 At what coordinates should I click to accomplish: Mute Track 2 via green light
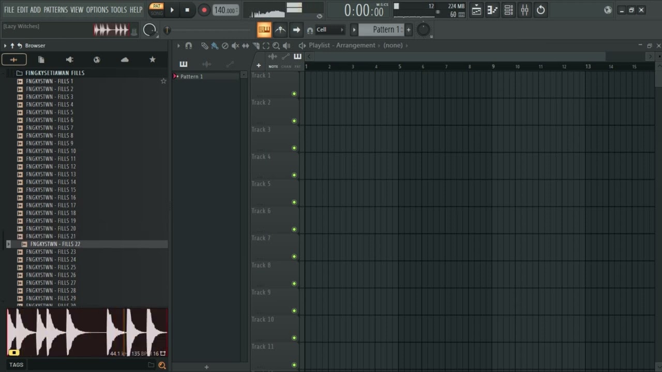click(x=294, y=121)
